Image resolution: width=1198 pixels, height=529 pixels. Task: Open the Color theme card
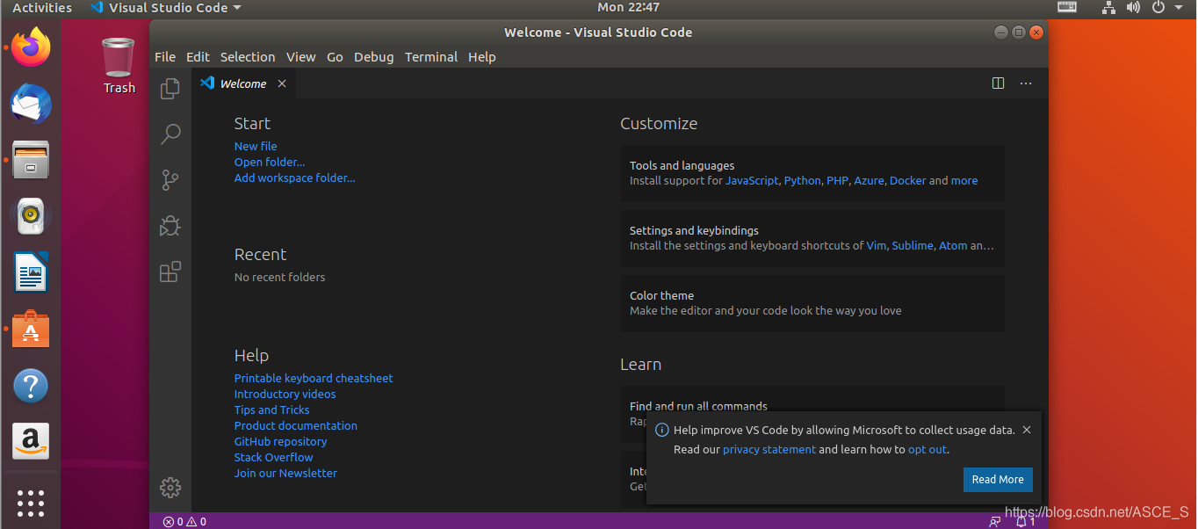pyautogui.click(x=812, y=303)
